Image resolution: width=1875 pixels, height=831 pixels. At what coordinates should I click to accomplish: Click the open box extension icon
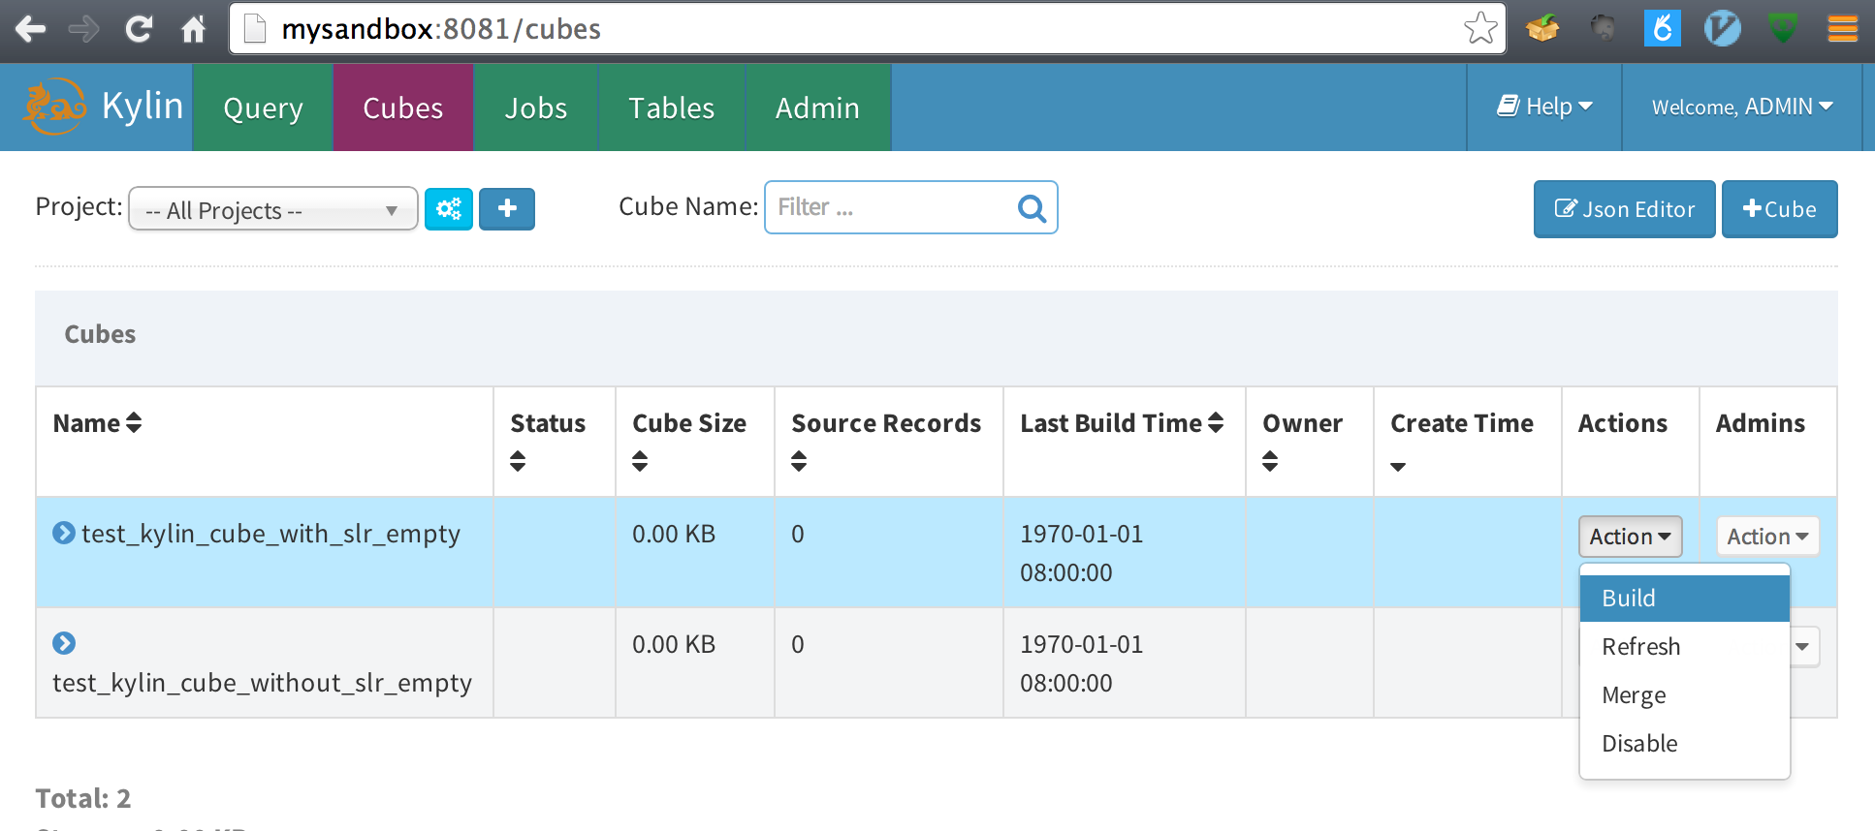tap(1542, 28)
